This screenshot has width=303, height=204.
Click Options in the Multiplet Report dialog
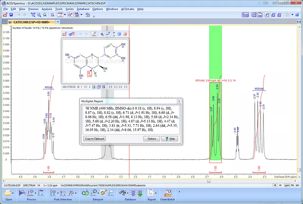point(151,139)
